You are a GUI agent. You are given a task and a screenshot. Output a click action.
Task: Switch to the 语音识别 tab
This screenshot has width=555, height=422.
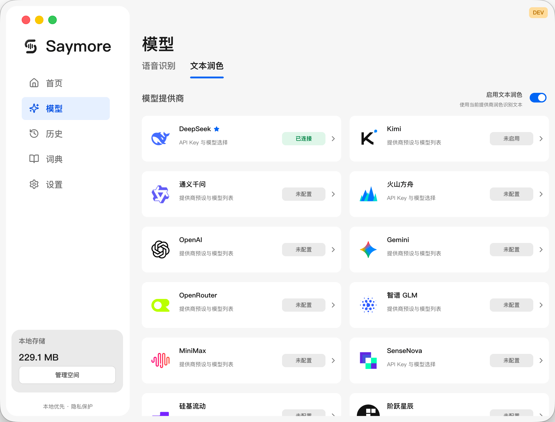159,66
